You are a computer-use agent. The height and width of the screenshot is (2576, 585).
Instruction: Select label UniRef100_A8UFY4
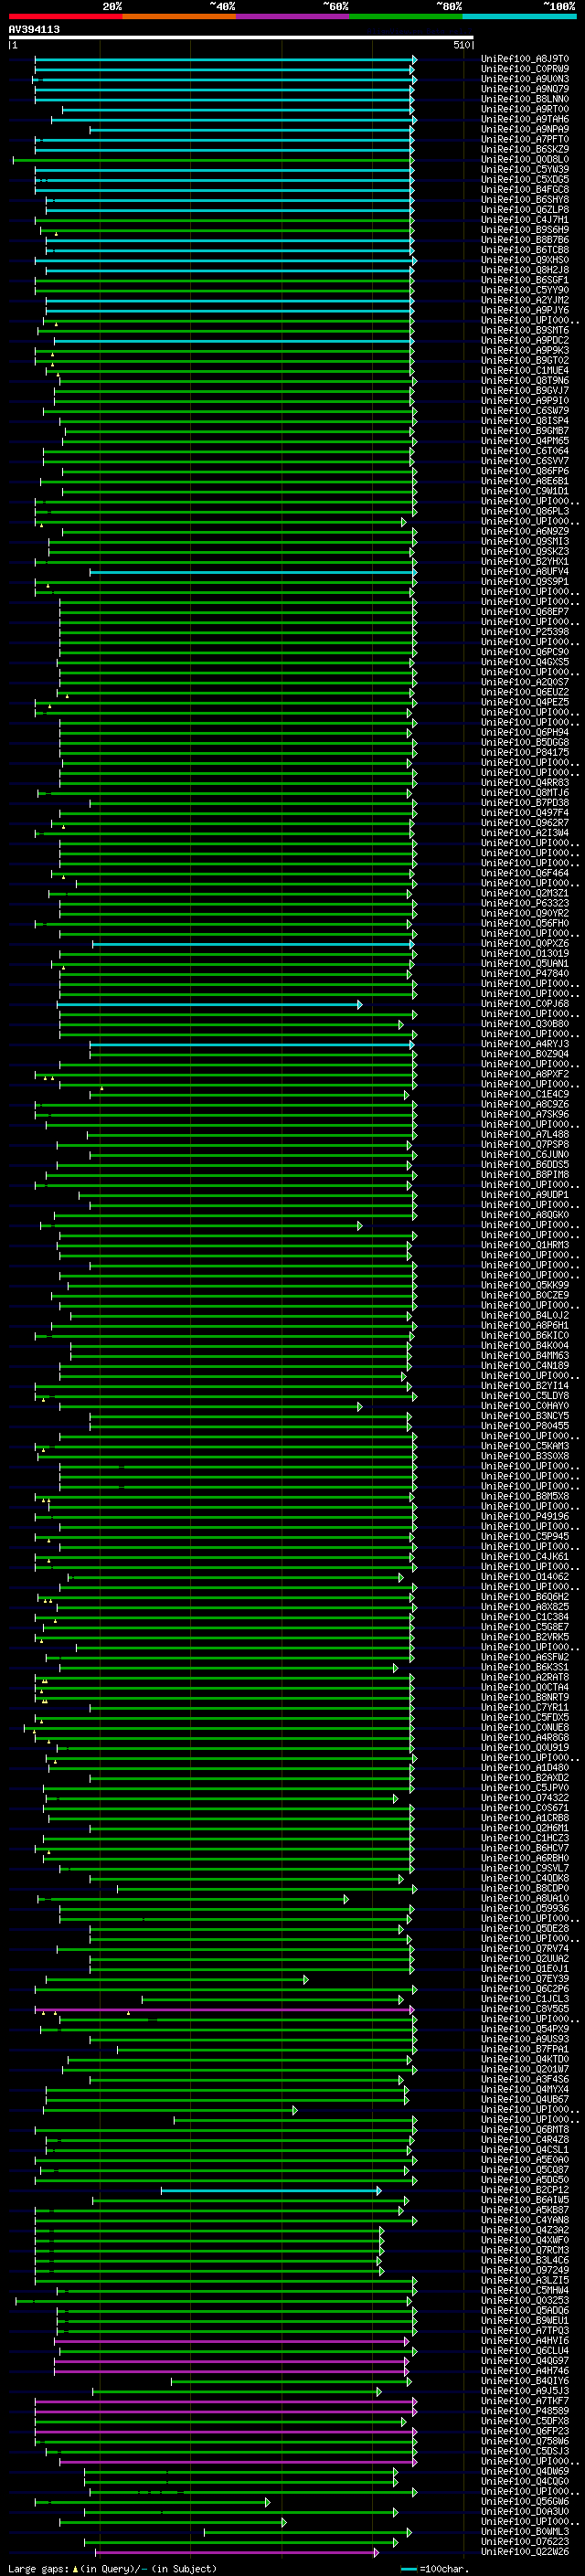pos(525,572)
